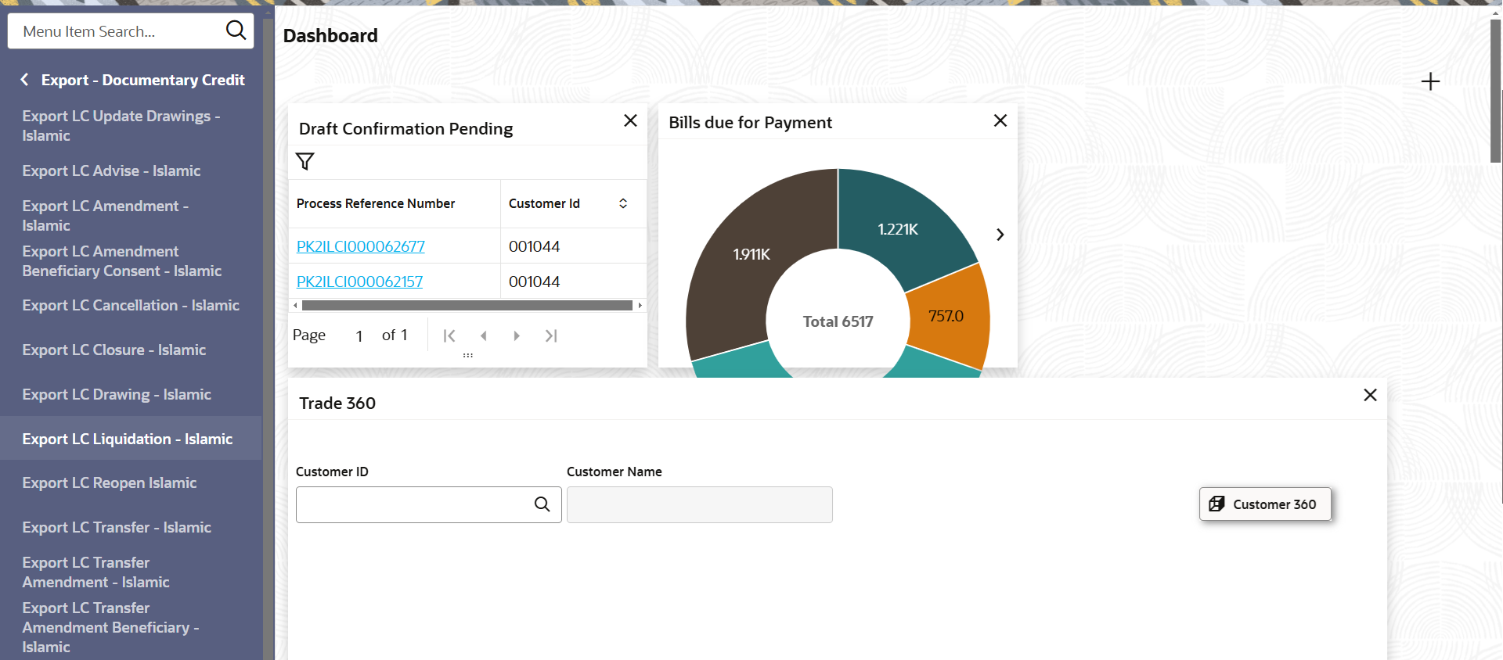This screenshot has height=660, width=1503.
Task: Click the Customer Name field
Action: [x=699, y=505]
